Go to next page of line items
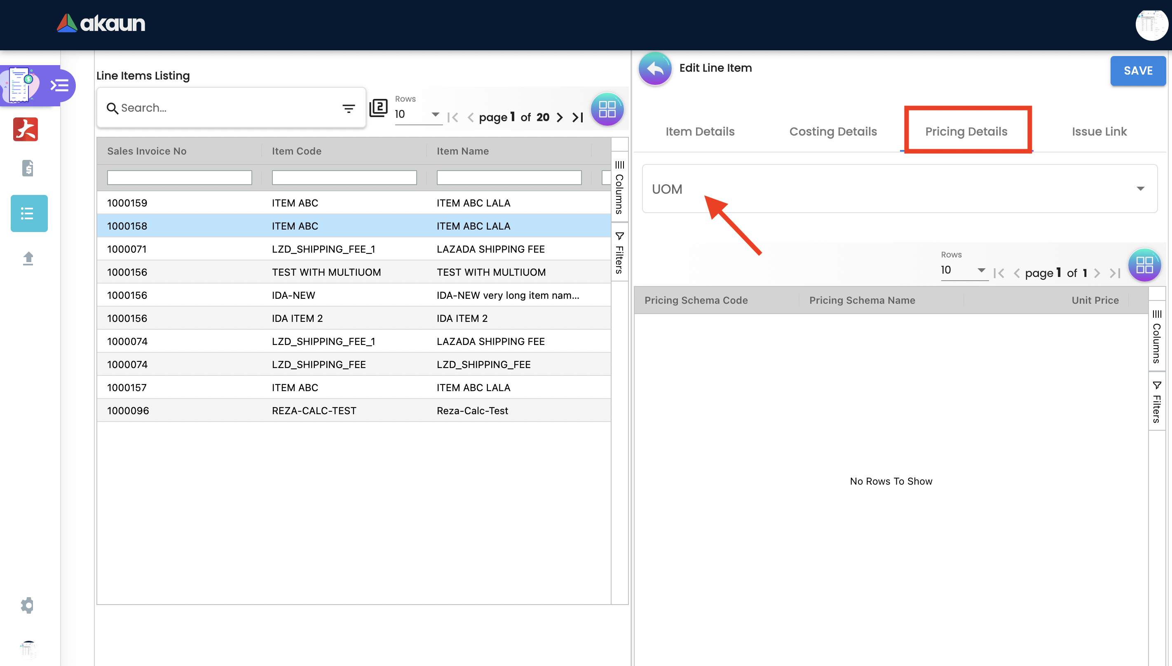This screenshot has height=666, width=1172. coord(559,117)
